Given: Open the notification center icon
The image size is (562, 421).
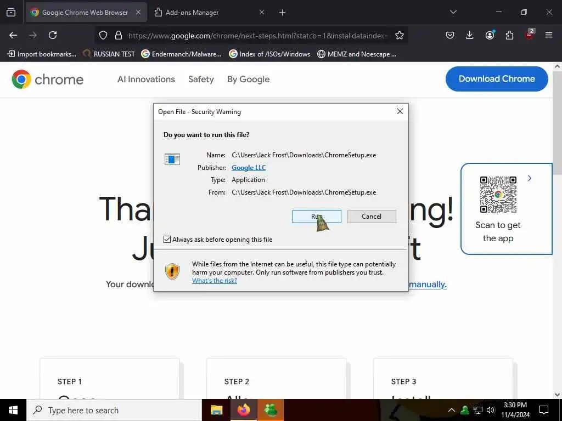Looking at the screenshot, I should pos(544,410).
